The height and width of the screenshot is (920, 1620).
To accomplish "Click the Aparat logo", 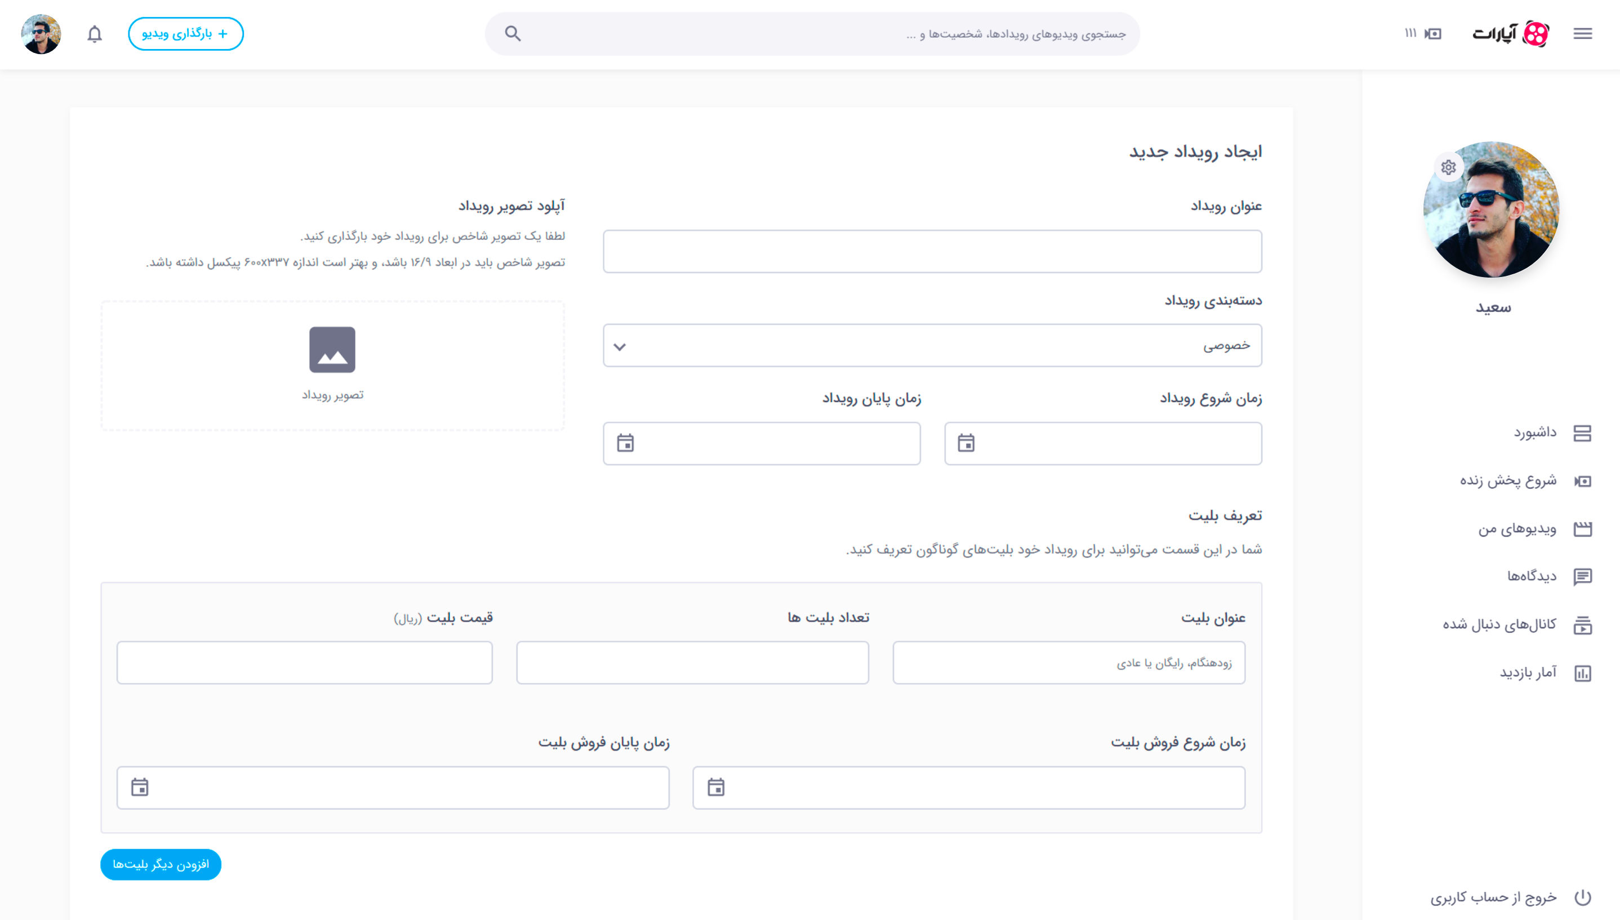I will (x=1510, y=33).
